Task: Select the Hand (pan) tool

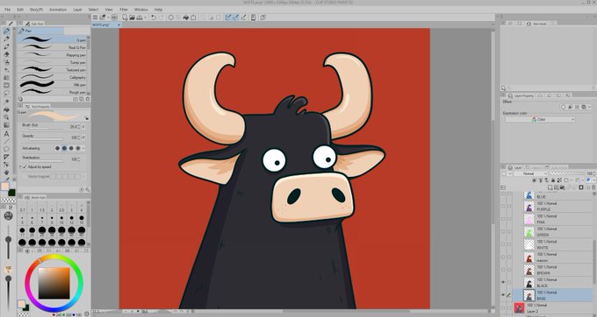Action: coord(6,173)
